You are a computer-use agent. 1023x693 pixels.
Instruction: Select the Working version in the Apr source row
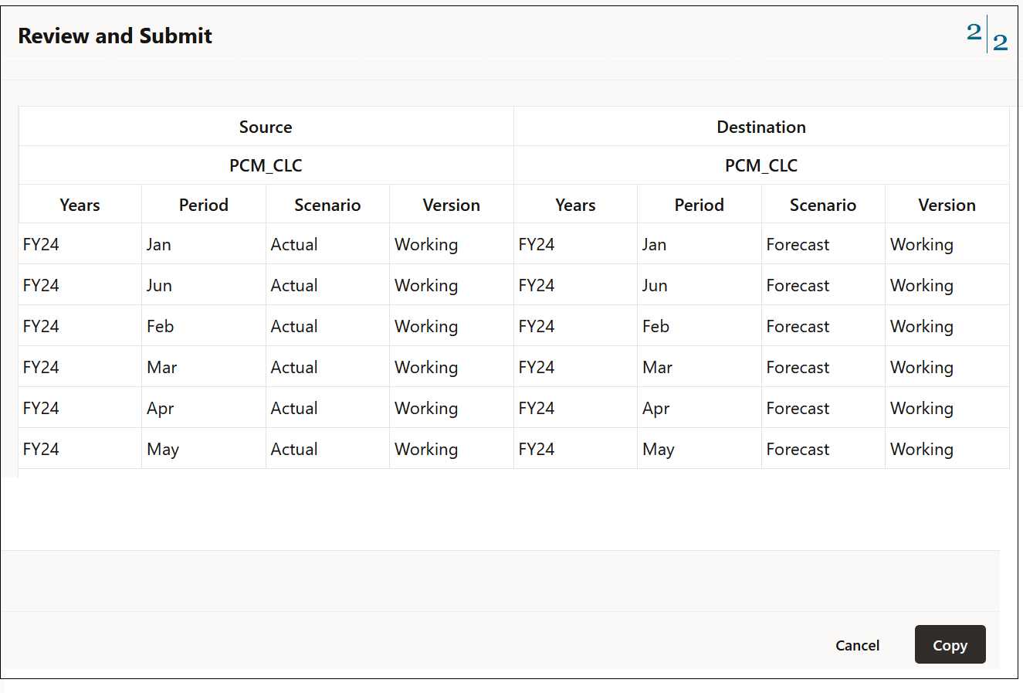coord(426,408)
